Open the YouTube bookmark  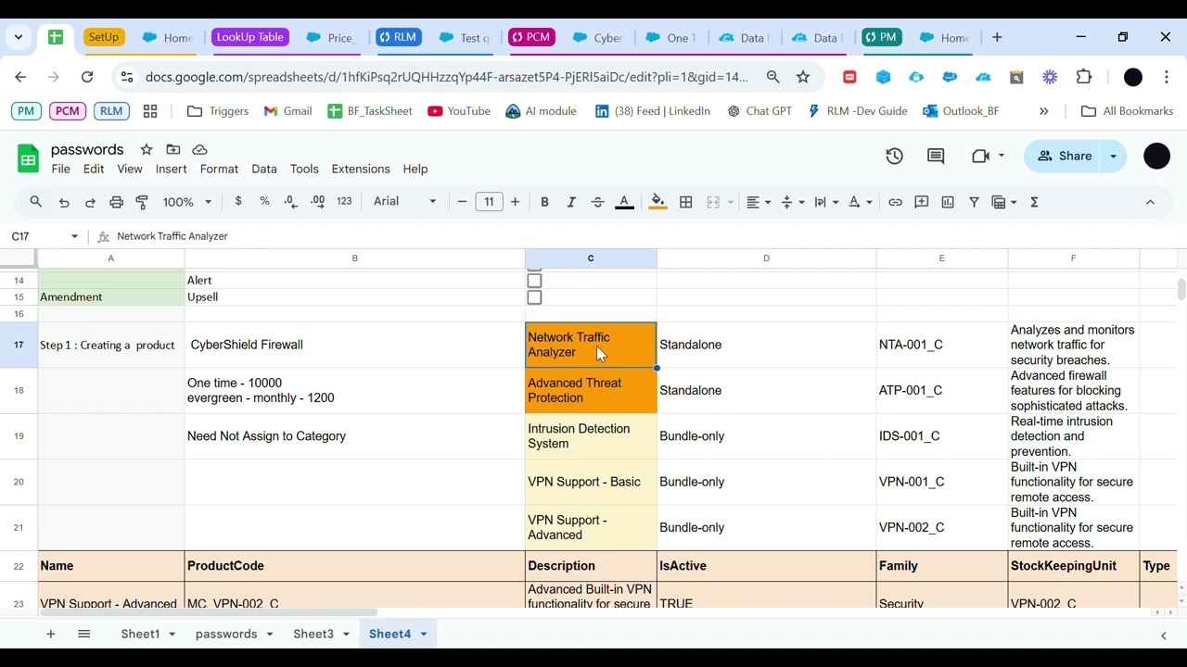click(x=459, y=111)
